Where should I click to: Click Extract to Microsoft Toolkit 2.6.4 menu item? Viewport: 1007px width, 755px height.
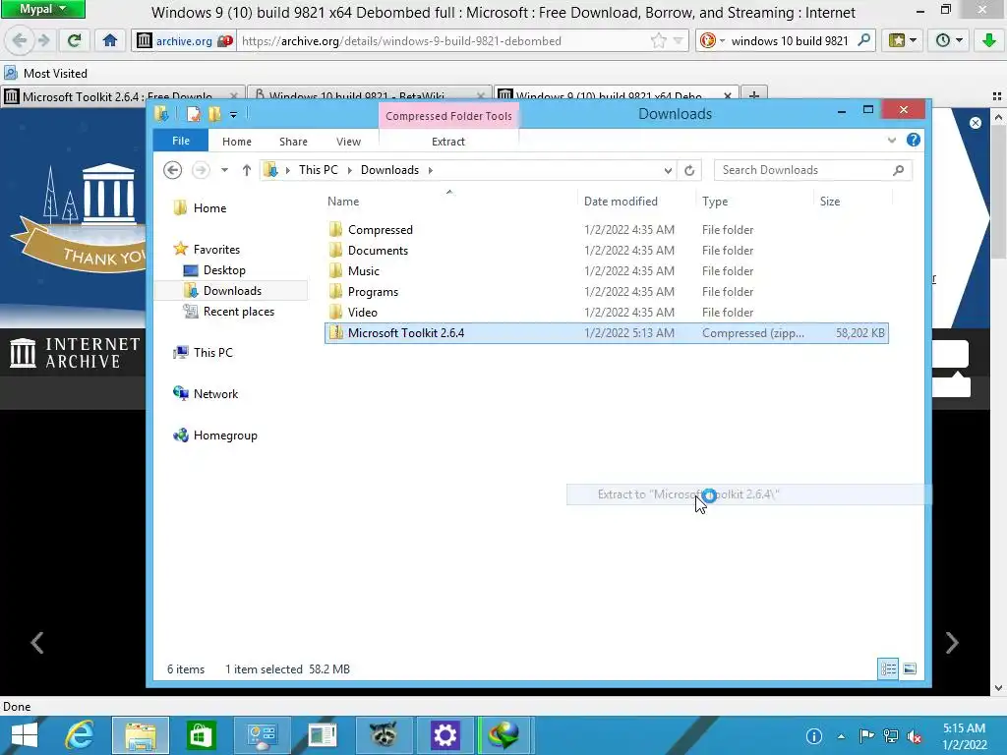tap(748, 494)
